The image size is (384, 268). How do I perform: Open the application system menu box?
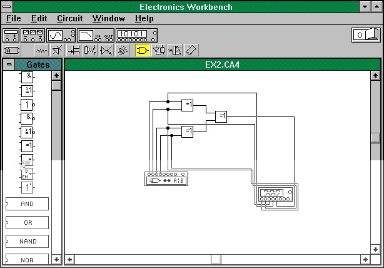tap(7, 7)
